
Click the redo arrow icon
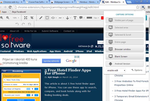coord(23,24)
